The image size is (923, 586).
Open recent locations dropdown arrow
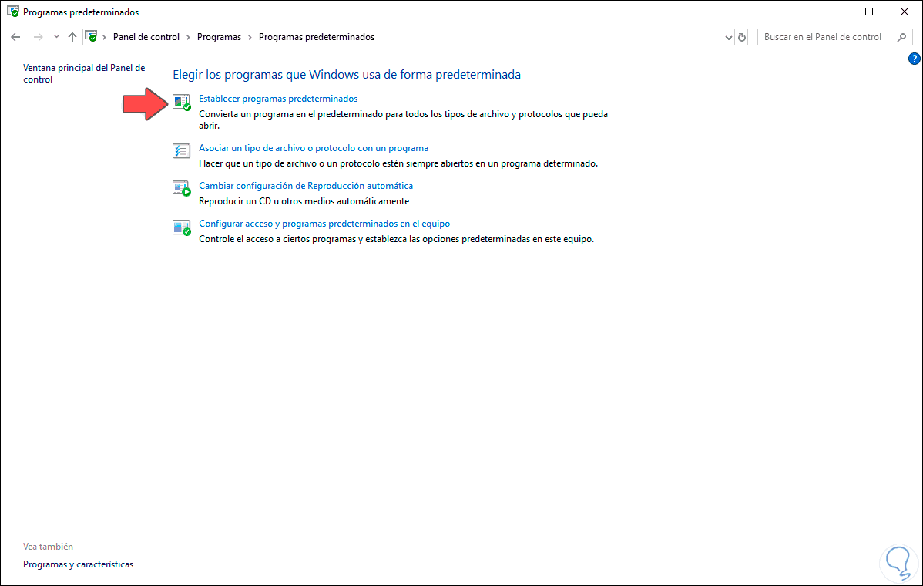pos(56,36)
